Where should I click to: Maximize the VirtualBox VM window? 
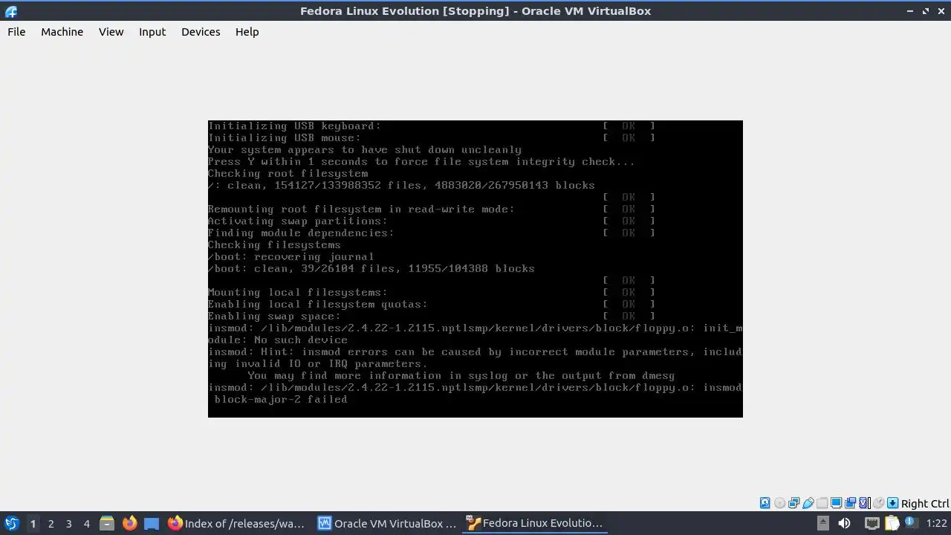pyautogui.click(x=926, y=11)
